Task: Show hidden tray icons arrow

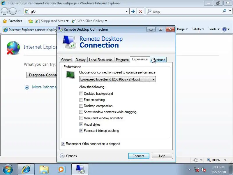Action: (x=190, y=169)
